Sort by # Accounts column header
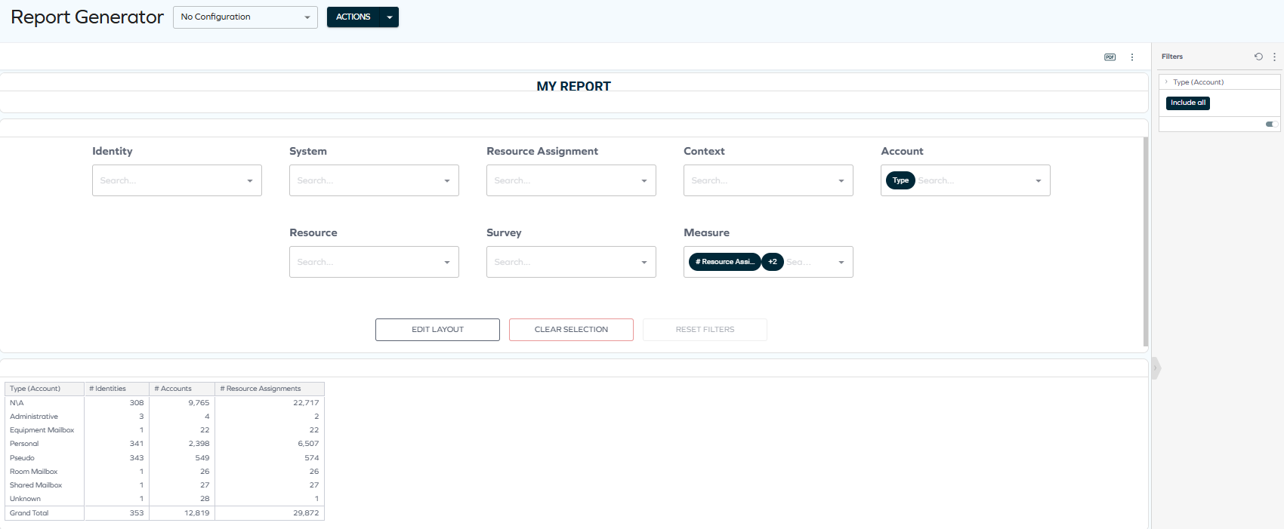The width and height of the screenshot is (1284, 529). (x=182, y=389)
